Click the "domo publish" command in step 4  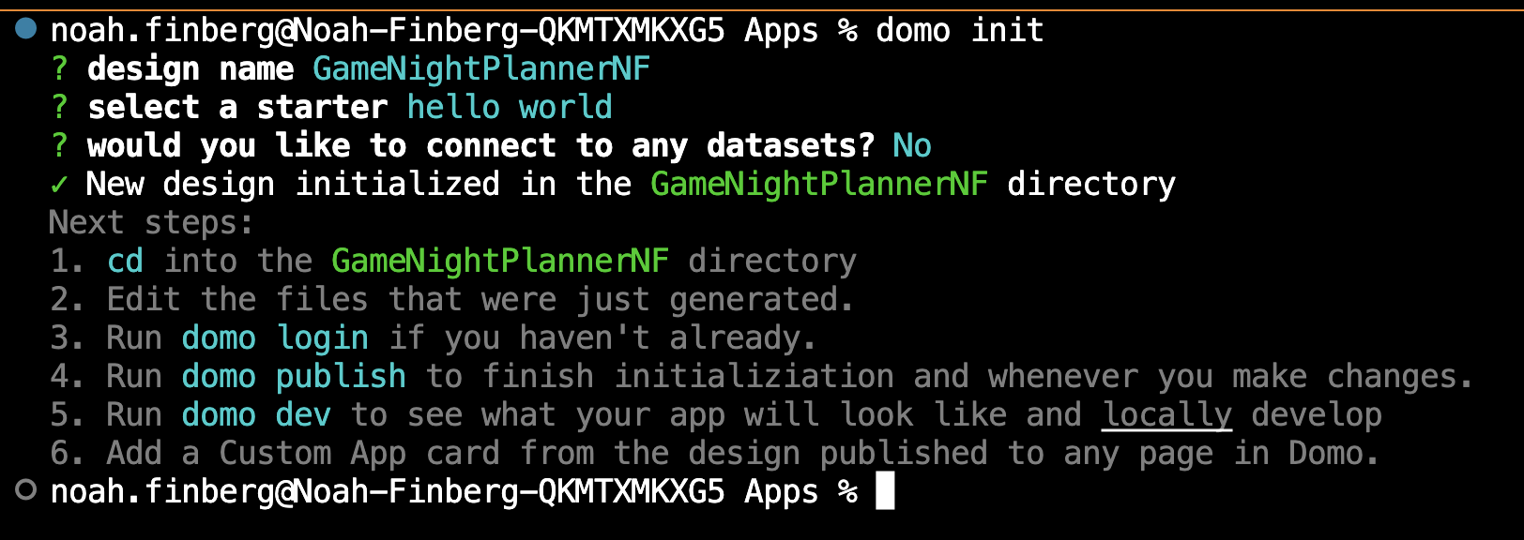tap(294, 376)
